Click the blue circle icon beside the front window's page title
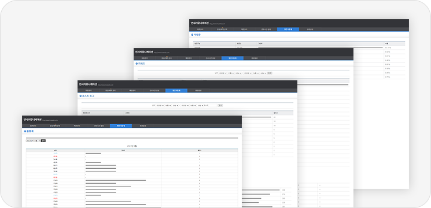431x208 pixels. [x=25, y=131]
